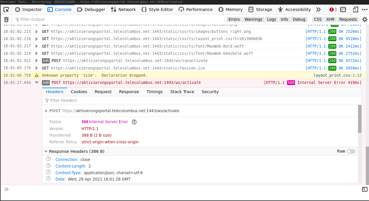Open console settings gear icon
369x201 pixels.
click(365, 19)
